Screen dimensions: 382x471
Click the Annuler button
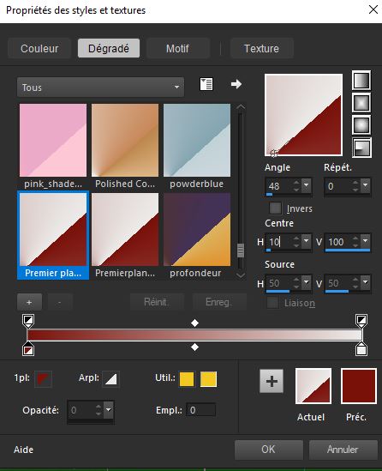(x=343, y=450)
